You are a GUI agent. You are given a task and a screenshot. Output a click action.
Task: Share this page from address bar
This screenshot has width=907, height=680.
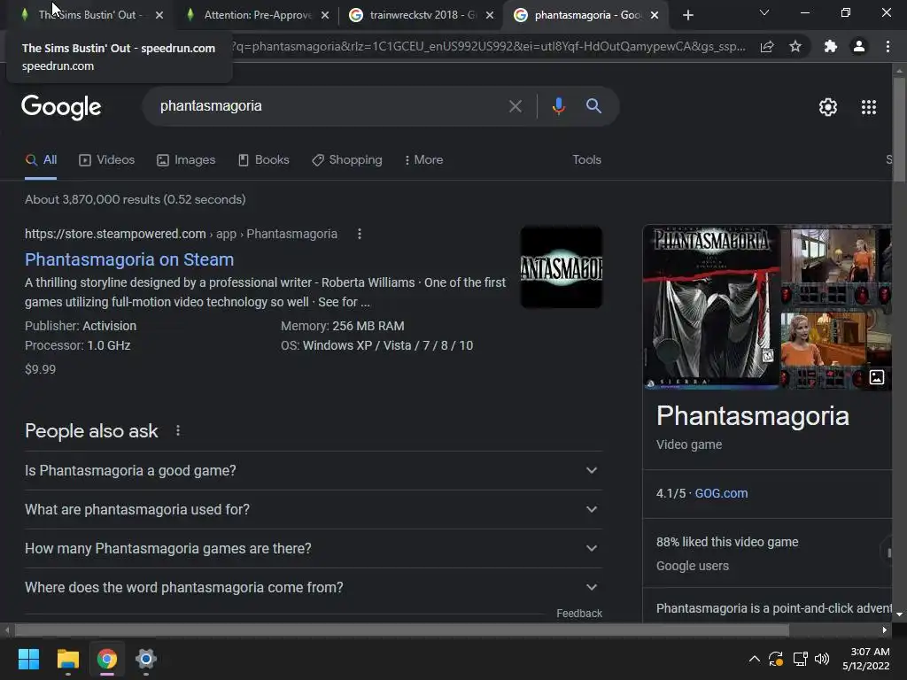(767, 47)
